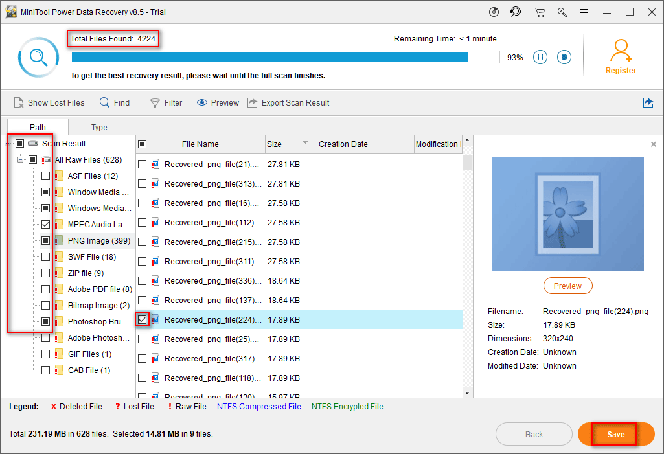Click the register key icon
664x454 pixels.
click(562, 12)
